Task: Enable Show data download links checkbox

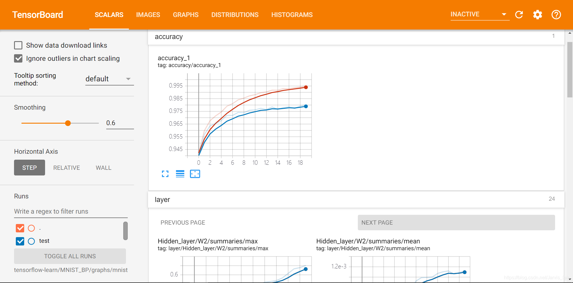Action: tap(18, 45)
